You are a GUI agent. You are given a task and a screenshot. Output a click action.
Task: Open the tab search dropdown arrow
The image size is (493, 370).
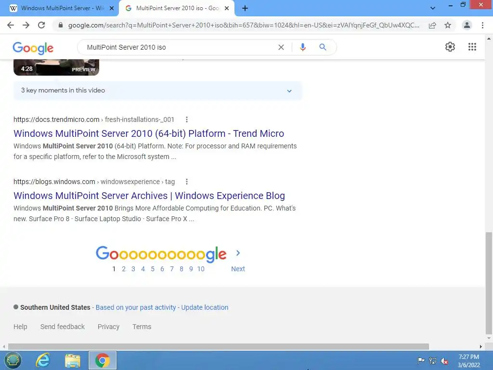pos(433,8)
